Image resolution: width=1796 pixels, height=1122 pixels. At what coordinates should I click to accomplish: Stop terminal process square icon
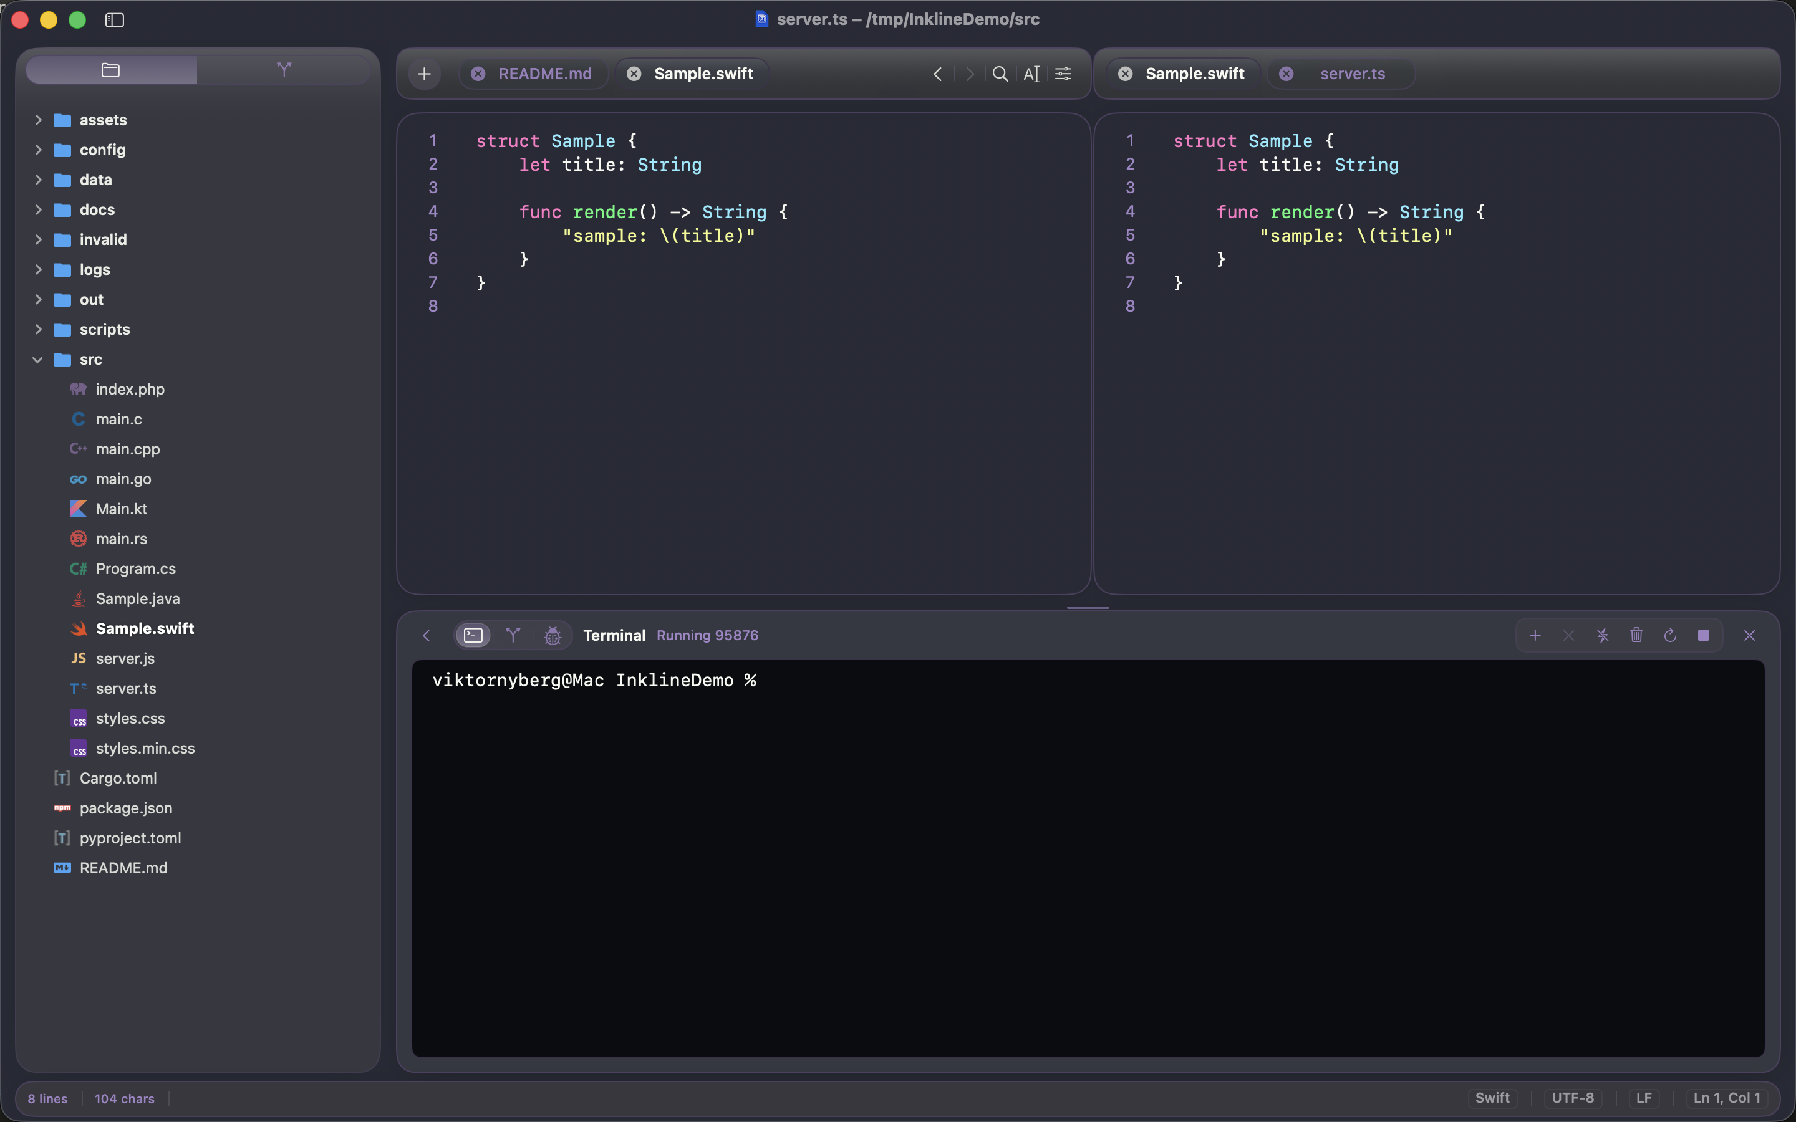coord(1703,636)
